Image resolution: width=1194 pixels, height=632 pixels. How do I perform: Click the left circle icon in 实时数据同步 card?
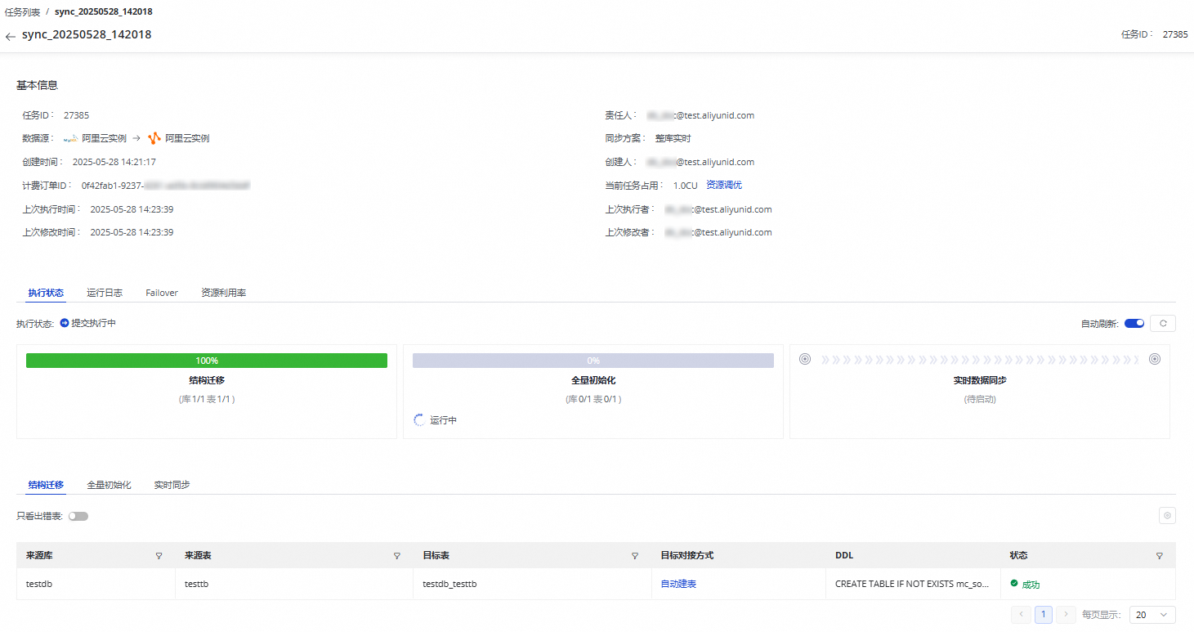tap(805, 359)
